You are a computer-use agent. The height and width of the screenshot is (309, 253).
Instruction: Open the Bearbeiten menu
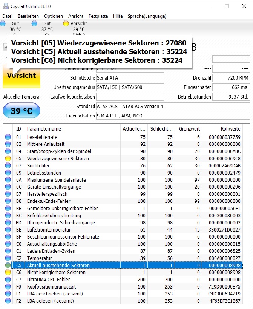(28, 16)
